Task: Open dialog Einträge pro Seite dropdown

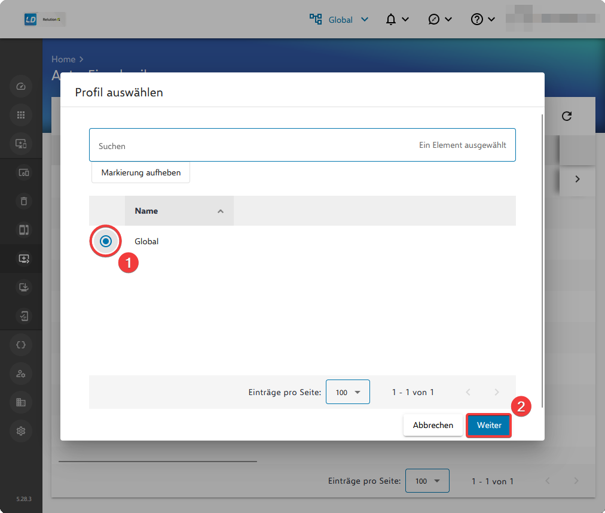Action: coord(348,392)
